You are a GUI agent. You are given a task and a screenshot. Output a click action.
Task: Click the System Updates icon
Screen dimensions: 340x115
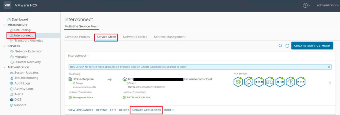click(x=12, y=73)
